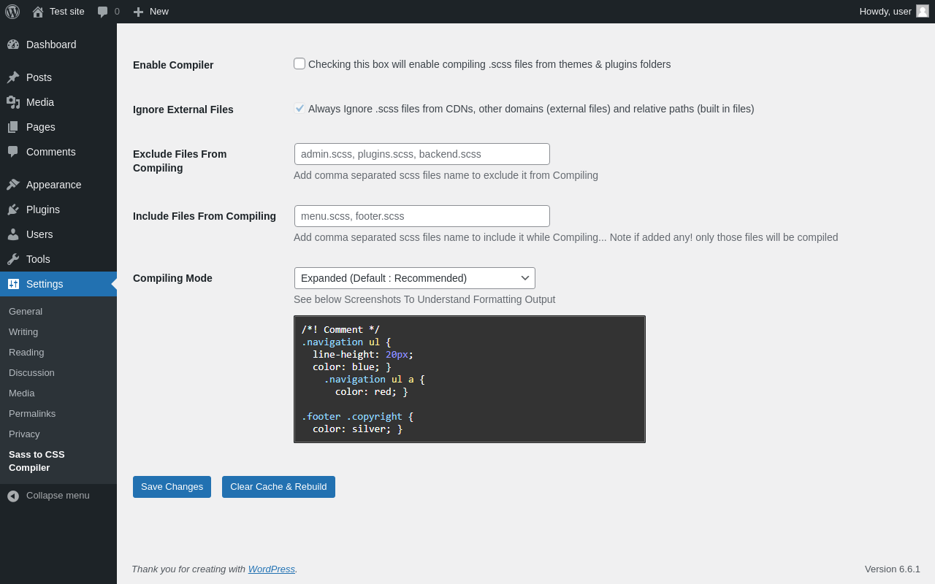Open General settings submenu

click(x=26, y=311)
